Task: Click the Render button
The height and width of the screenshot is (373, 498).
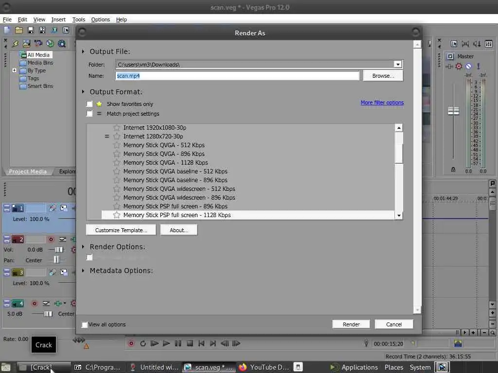Action: click(x=351, y=324)
